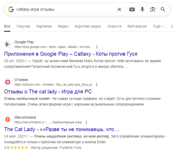Switch to the Картинки tab
The width and height of the screenshot is (173, 156).
pos(44,26)
